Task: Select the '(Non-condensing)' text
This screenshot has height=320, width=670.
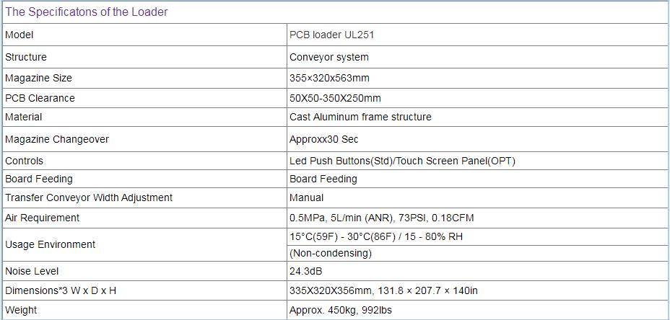Action: (x=331, y=254)
